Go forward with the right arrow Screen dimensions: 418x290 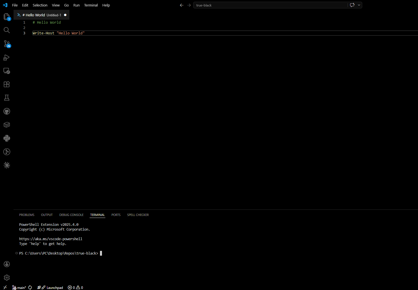pos(189,5)
